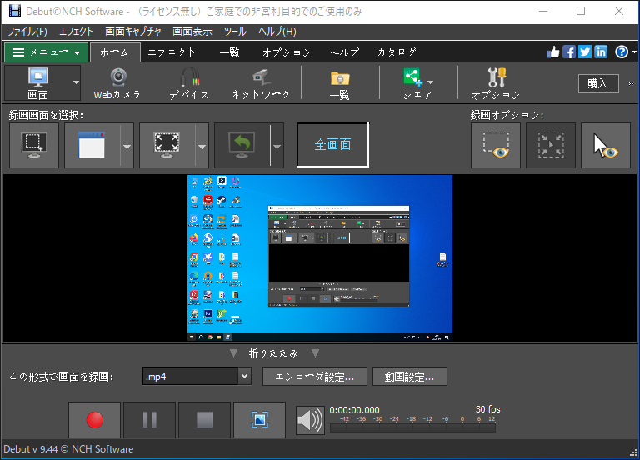Collapse the preview via 折りたたみ
Screen dimensions: 640x460
coord(274,353)
